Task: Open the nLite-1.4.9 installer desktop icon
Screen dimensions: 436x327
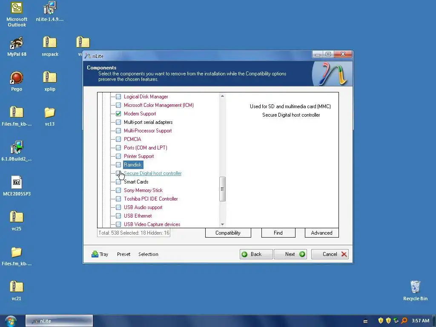Action: pyautogui.click(x=49, y=11)
